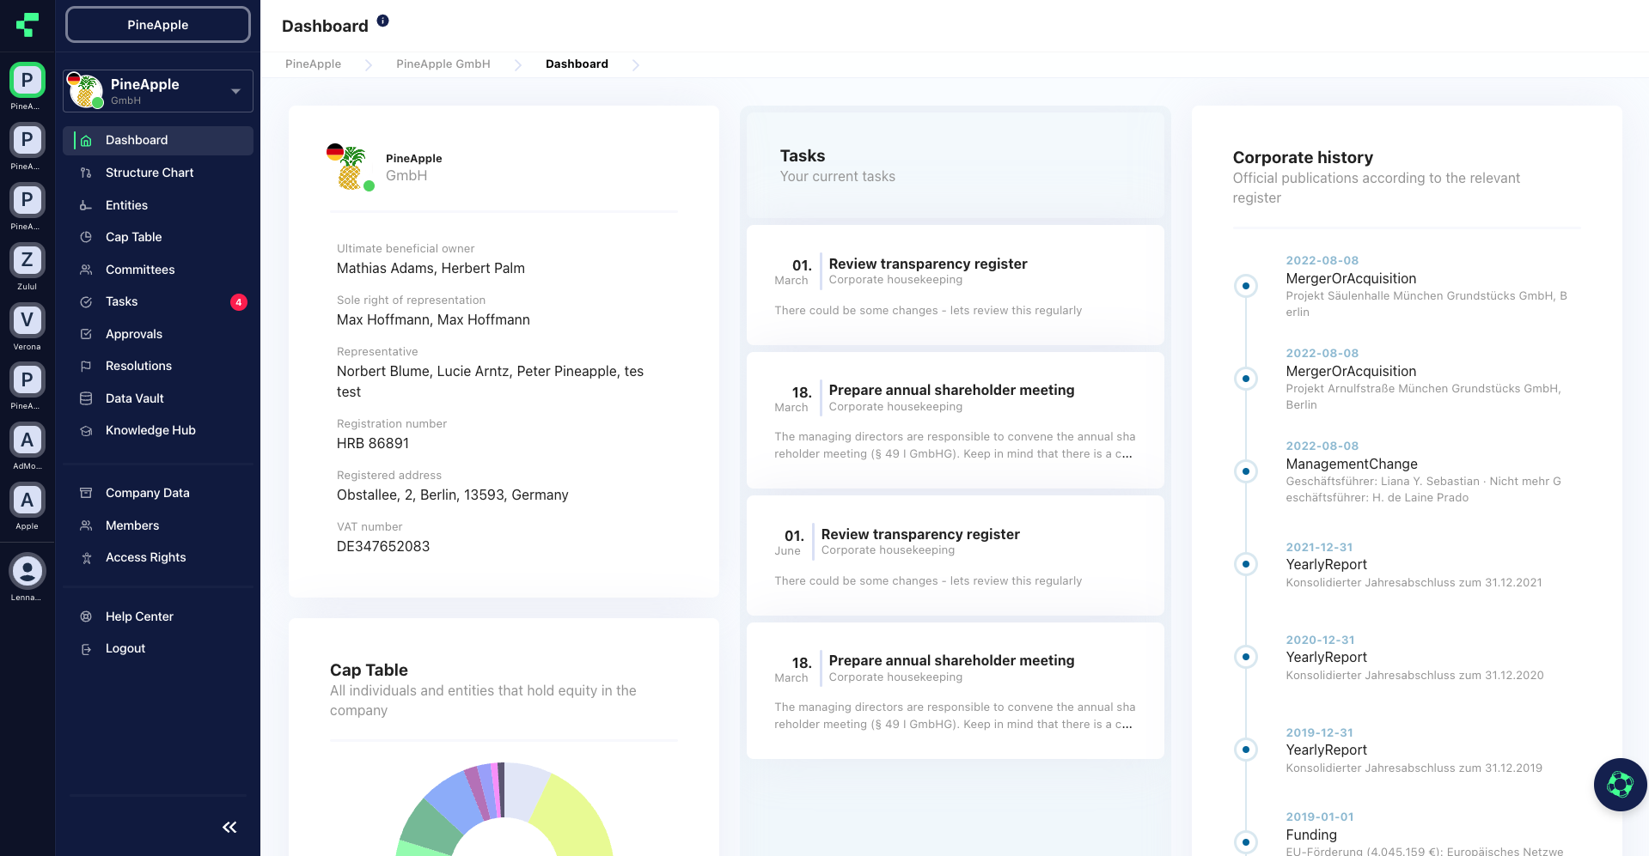Collapse the sidebar with the double chevron

229,827
